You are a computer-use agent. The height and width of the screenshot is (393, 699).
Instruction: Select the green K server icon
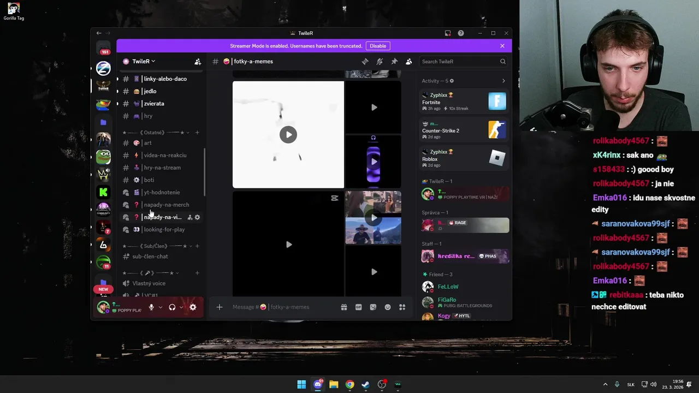(x=103, y=192)
